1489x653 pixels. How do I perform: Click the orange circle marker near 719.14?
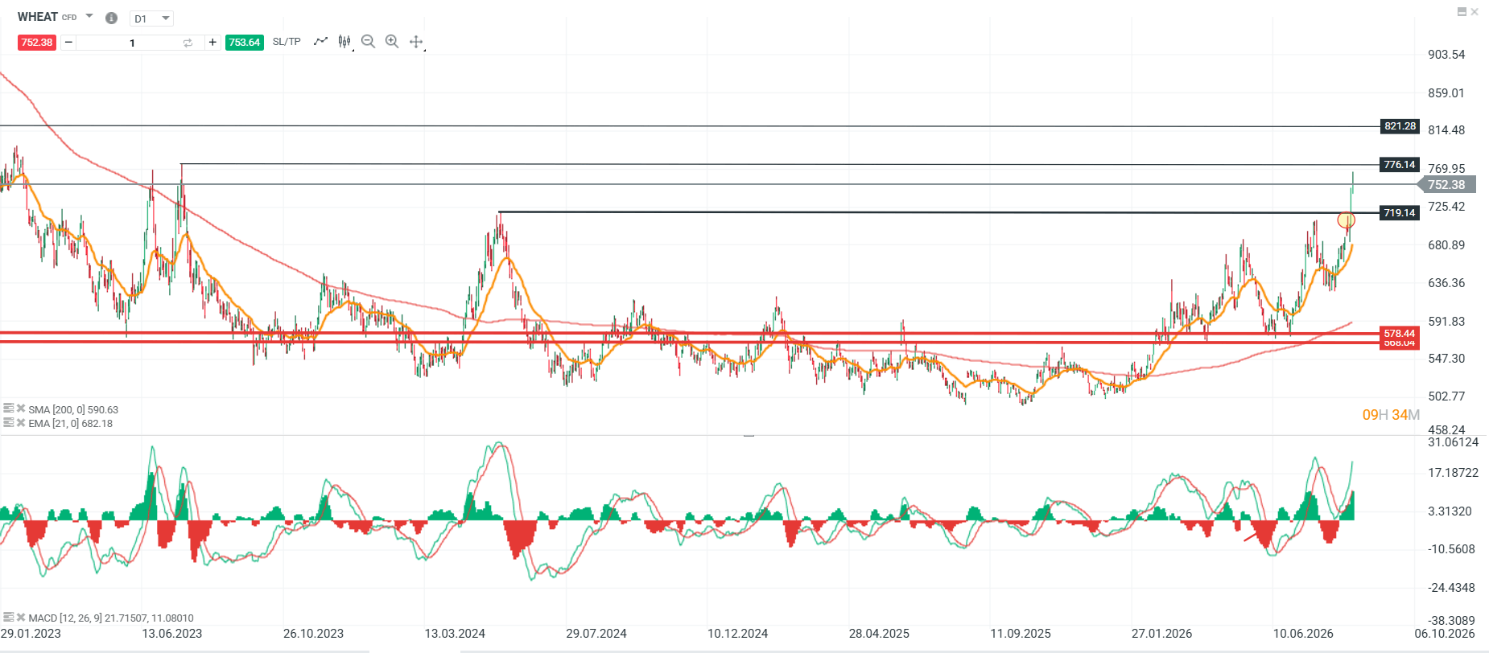pyautogui.click(x=1346, y=220)
